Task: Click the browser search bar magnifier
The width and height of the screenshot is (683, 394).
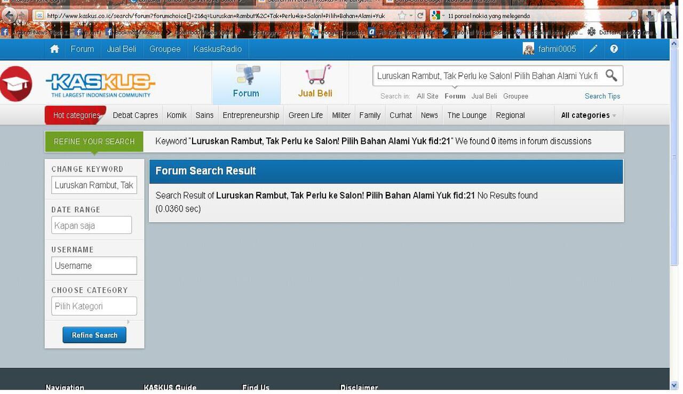Action: pyautogui.click(x=632, y=15)
